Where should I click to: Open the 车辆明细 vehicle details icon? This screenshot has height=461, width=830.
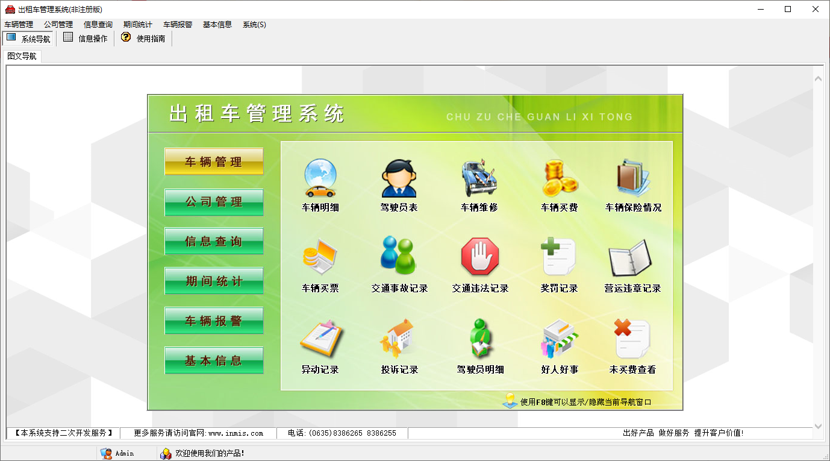(x=320, y=178)
